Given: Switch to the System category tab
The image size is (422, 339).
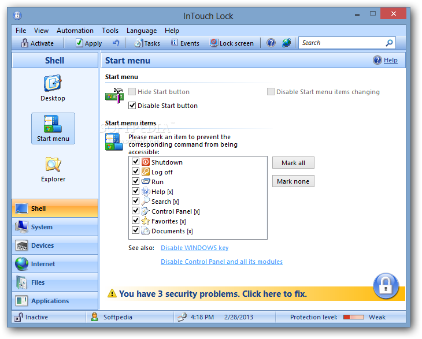Looking at the screenshot, I should pos(55,227).
